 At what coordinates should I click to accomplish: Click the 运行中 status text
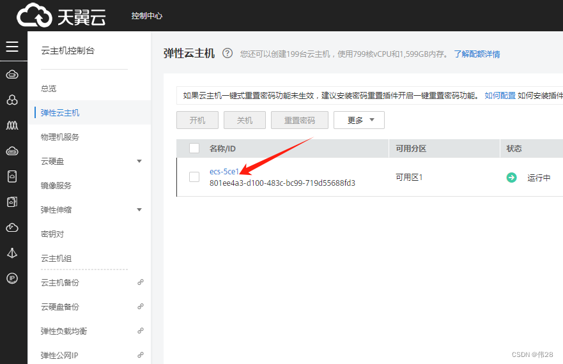[539, 178]
